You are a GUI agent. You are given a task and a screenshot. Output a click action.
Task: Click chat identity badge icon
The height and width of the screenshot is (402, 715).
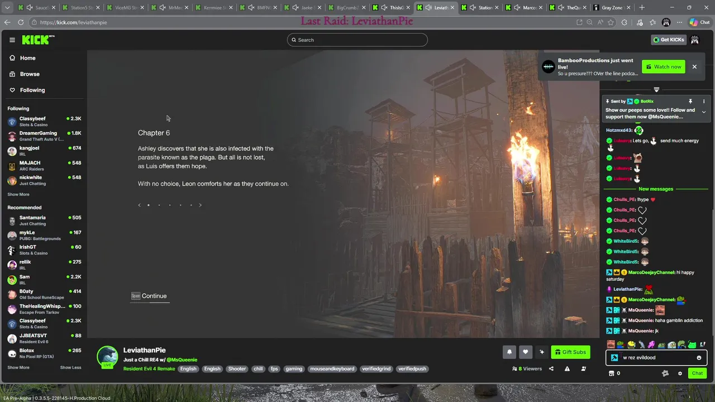click(x=665, y=373)
